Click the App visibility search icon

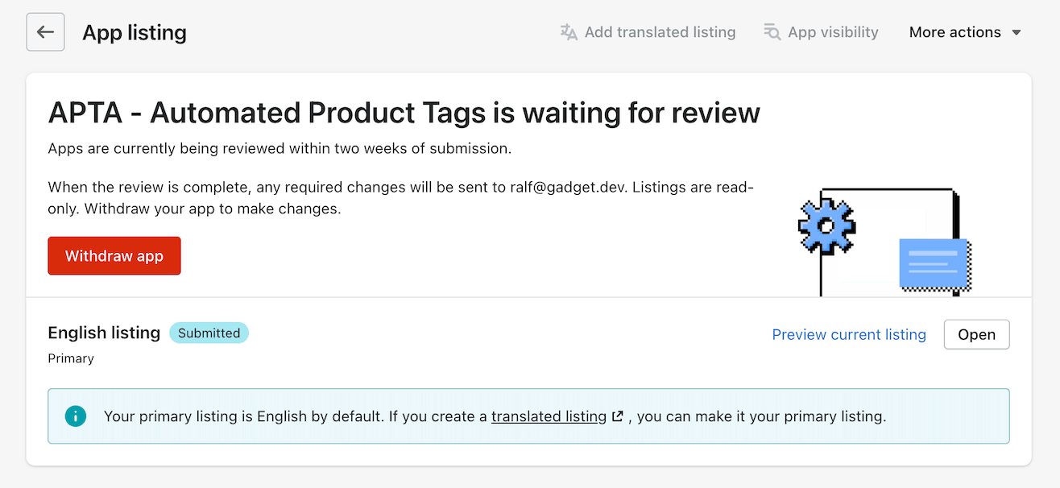(772, 32)
